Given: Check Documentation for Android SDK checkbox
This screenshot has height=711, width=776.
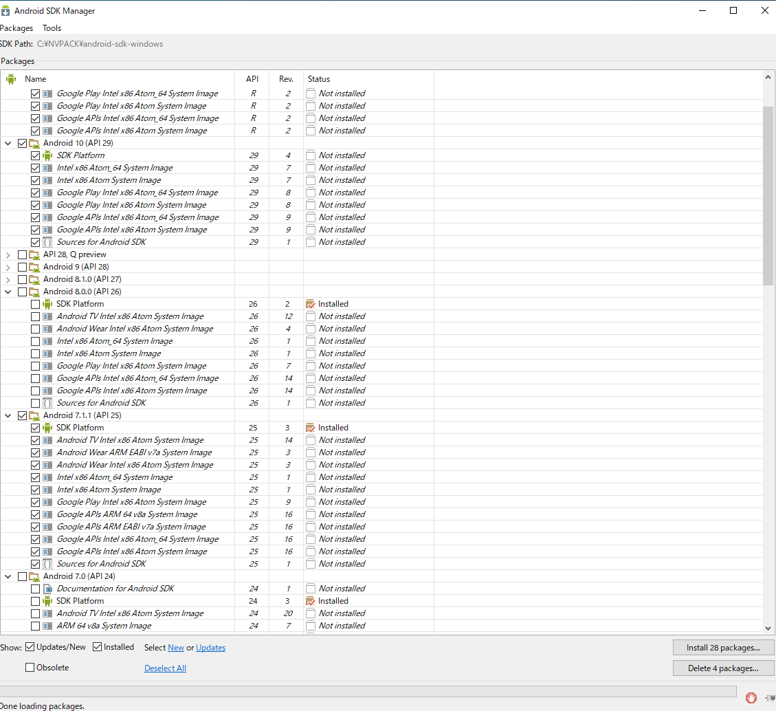Looking at the screenshot, I should tap(35, 589).
